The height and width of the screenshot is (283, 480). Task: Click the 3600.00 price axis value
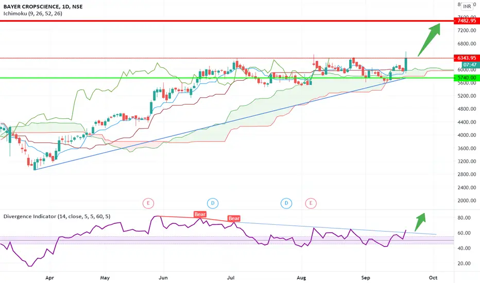pos(467,148)
